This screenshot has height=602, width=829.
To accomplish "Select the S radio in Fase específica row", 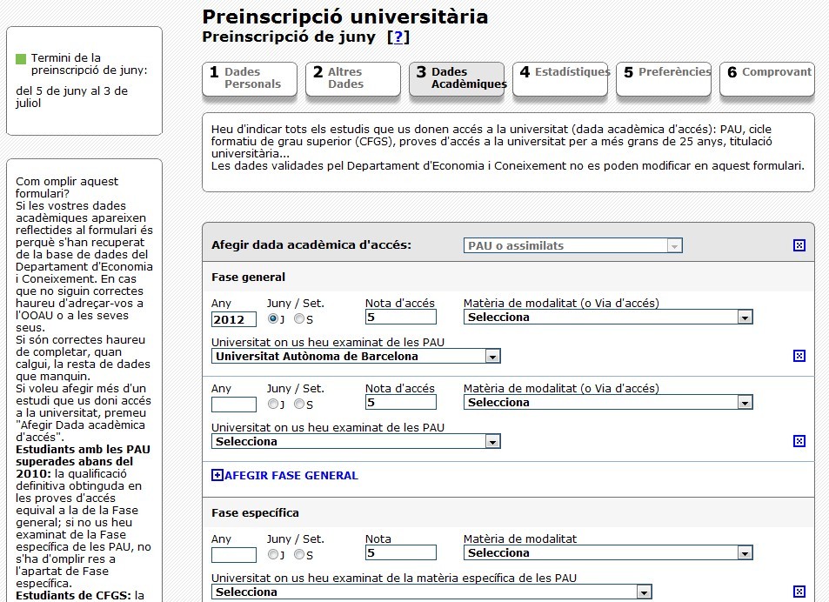I will pyautogui.click(x=299, y=554).
